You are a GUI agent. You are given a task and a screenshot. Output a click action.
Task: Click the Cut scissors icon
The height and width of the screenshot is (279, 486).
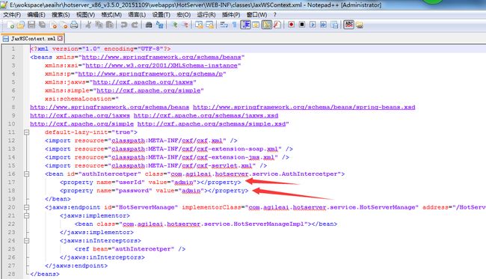pos(88,25)
